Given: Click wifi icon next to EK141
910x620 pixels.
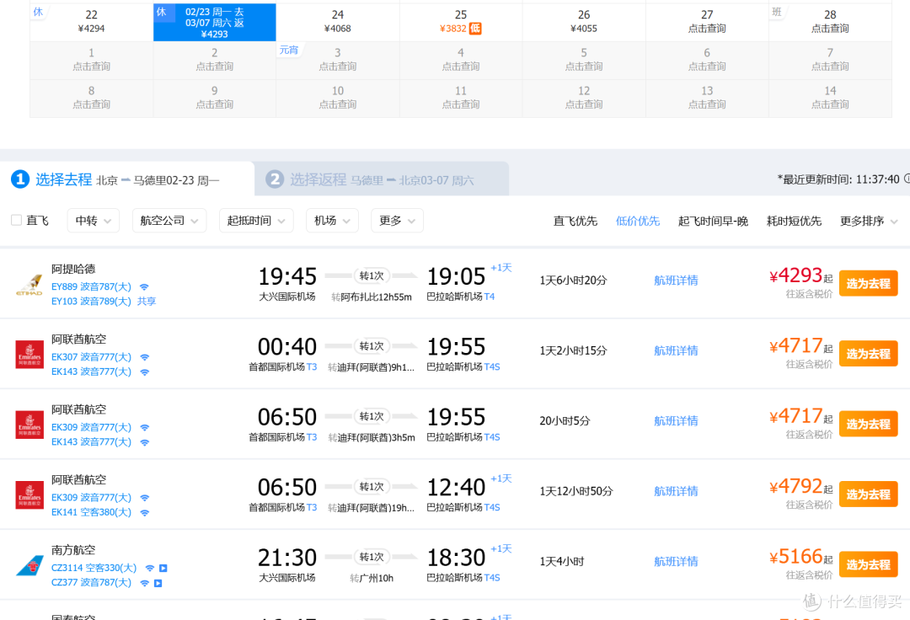Looking at the screenshot, I should coord(145,512).
